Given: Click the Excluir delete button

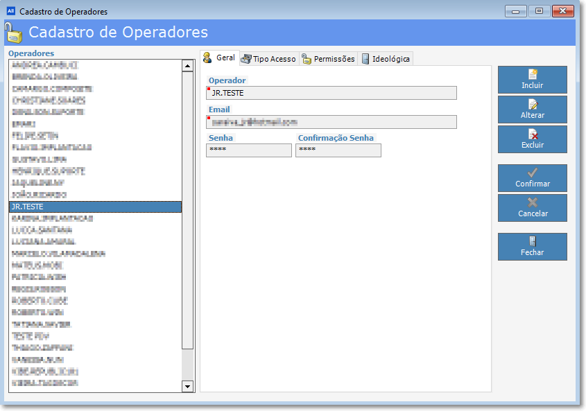Looking at the screenshot, I should [x=532, y=139].
